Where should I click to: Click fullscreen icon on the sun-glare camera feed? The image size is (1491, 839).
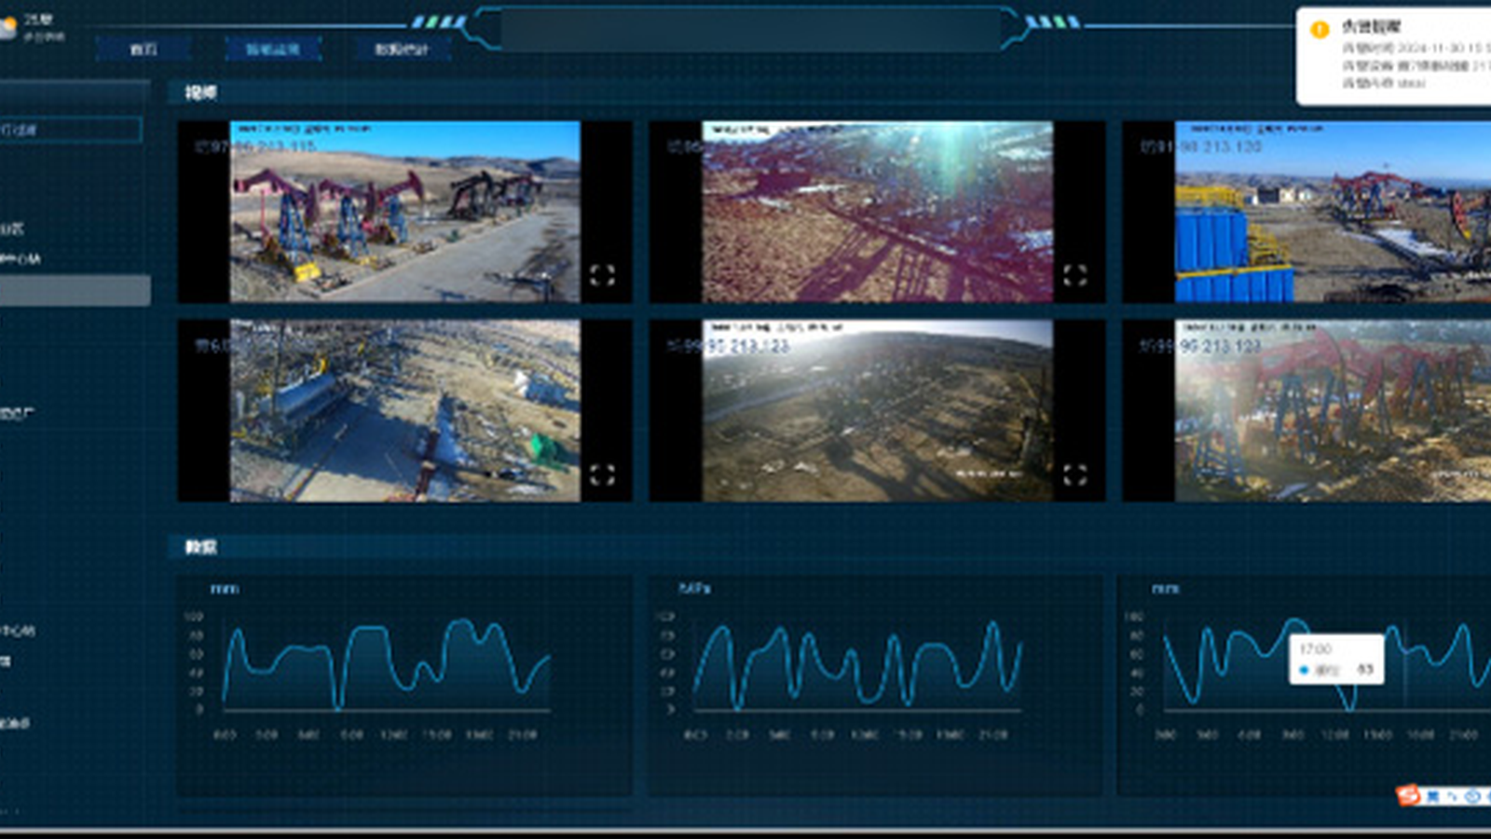pos(1074,275)
